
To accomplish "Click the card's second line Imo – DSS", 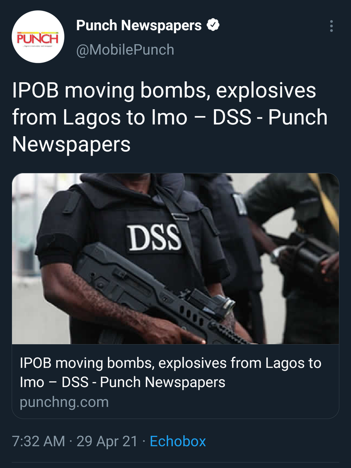I will (54, 382).
